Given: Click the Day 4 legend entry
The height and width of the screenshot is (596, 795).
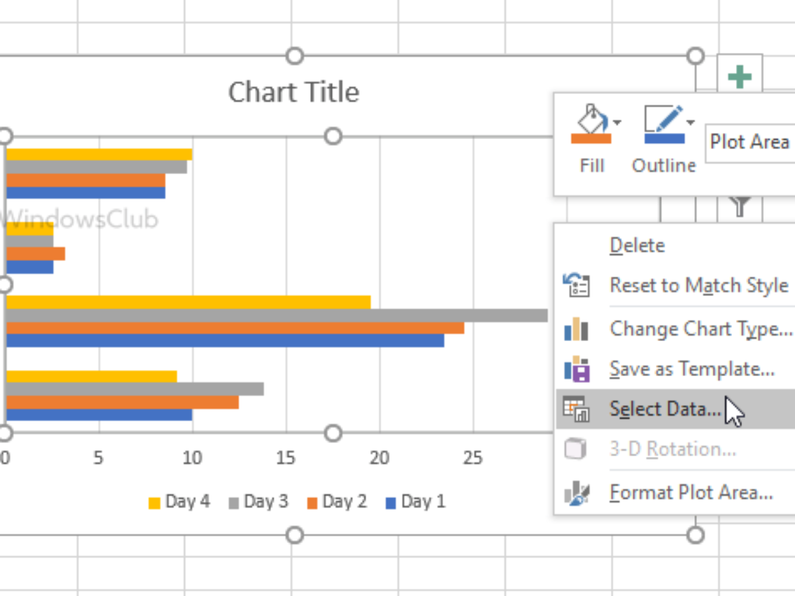Looking at the screenshot, I should pyautogui.click(x=179, y=502).
